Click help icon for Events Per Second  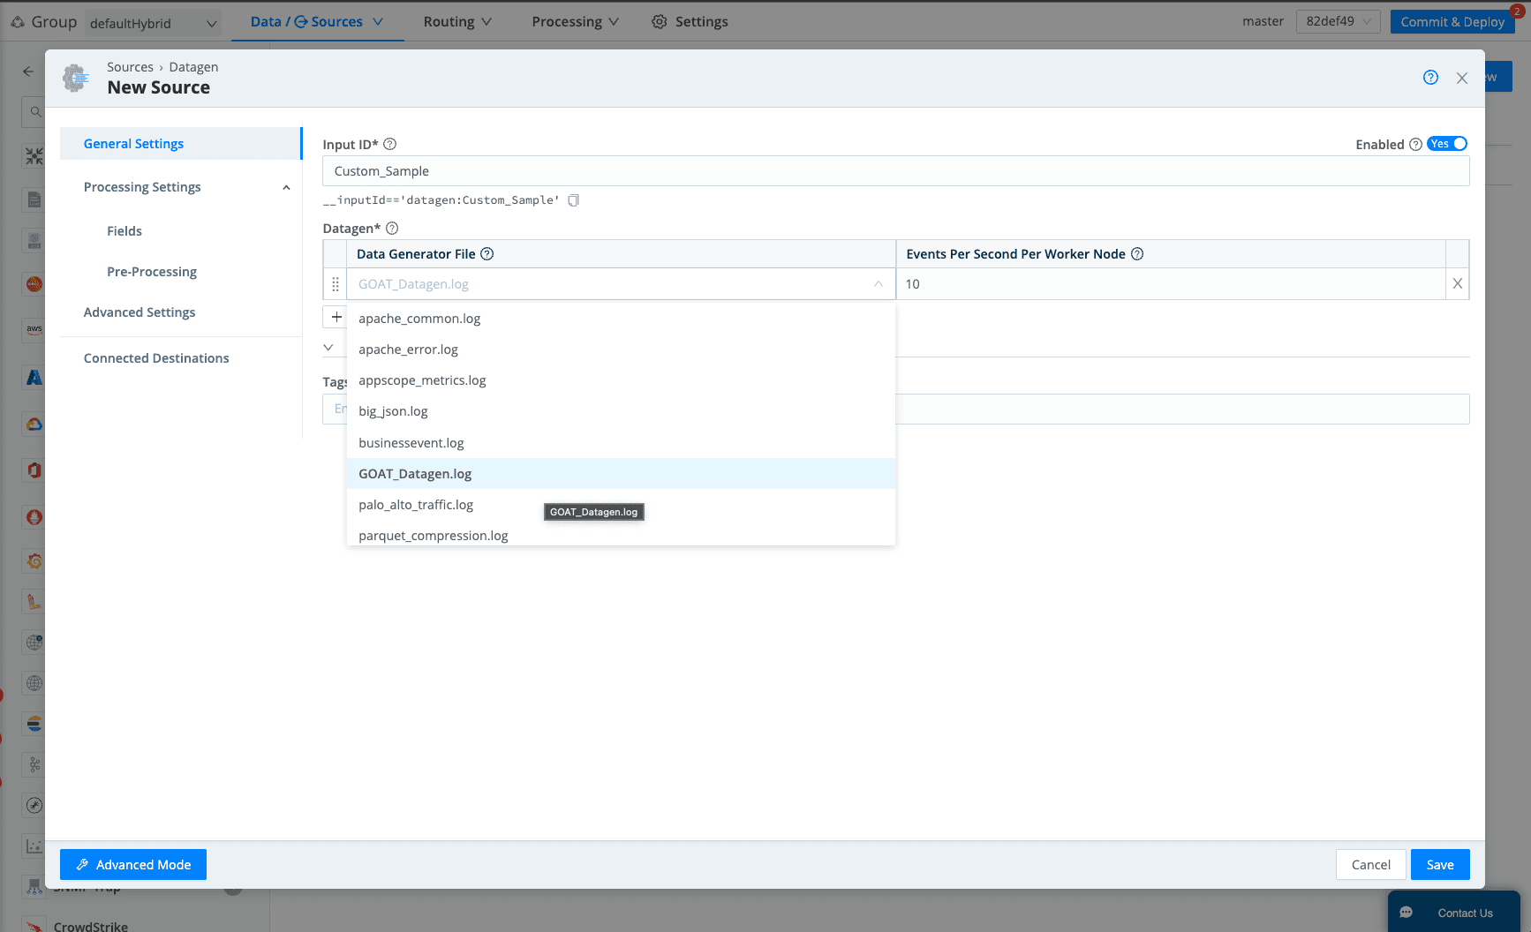pos(1137,254)
